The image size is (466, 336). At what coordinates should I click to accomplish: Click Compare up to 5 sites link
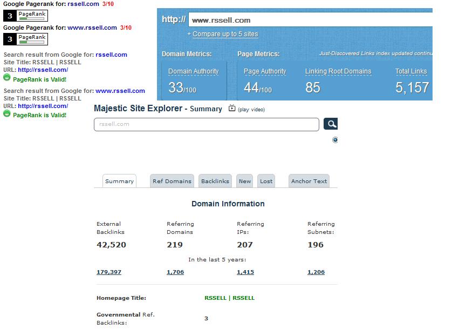[225, 34]
